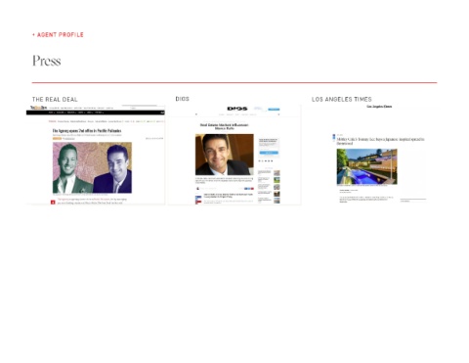Click the plus icon before Agent Profile
The width and height of the screenshot is (469, 363).
click(33, 34)
